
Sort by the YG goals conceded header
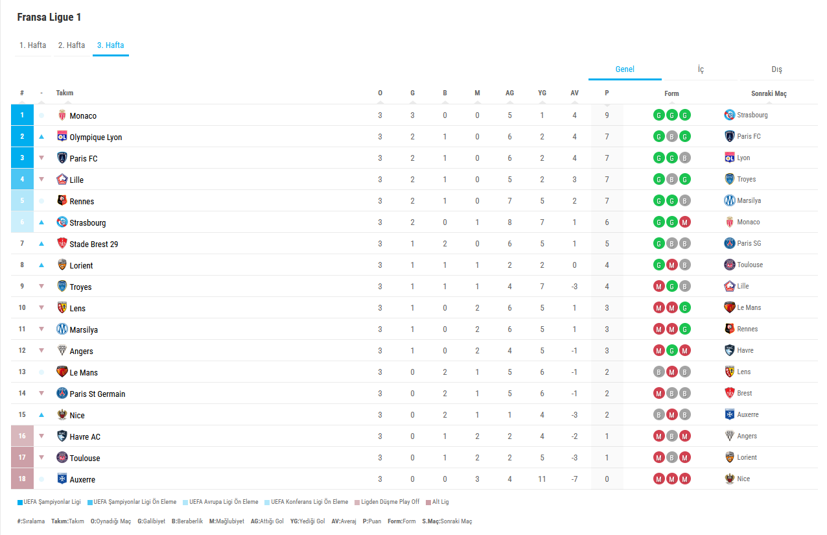click(x=542, y=93)
